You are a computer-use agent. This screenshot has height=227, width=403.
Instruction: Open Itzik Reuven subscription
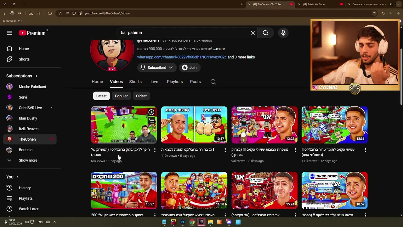tap(30, 129)
